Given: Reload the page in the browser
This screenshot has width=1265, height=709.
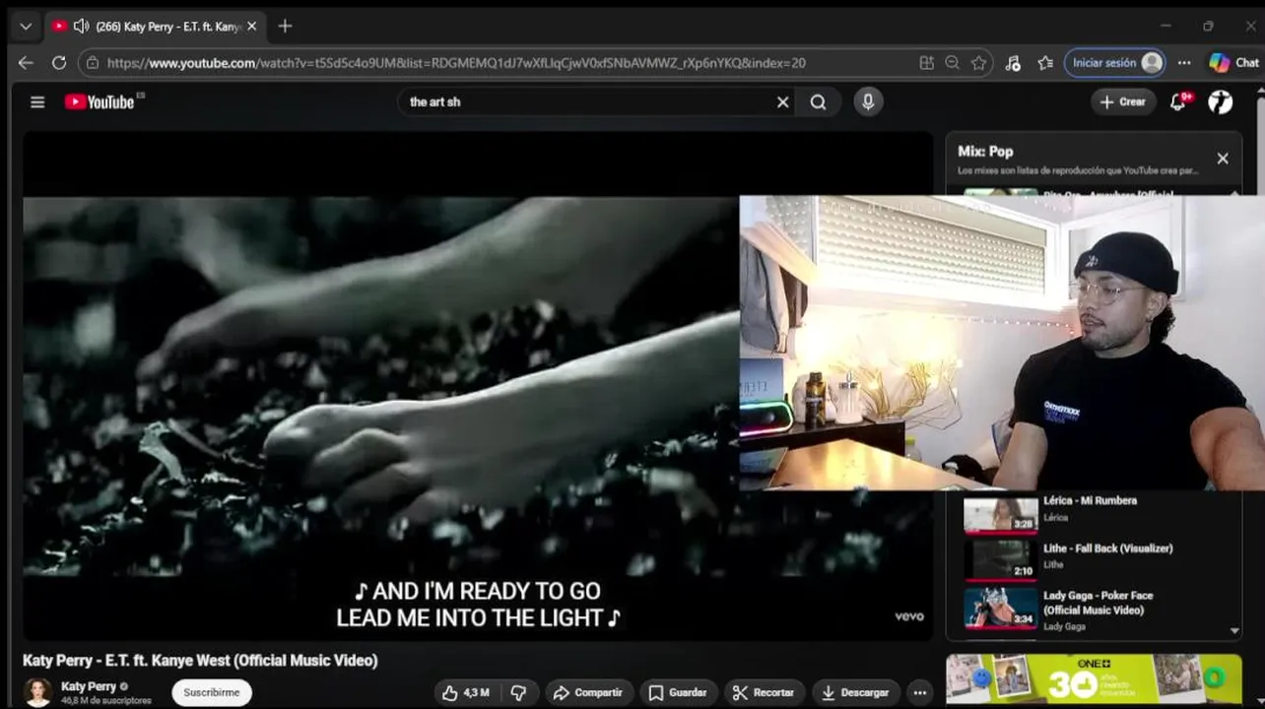Looking at the screenshot, I should [59, 62].
